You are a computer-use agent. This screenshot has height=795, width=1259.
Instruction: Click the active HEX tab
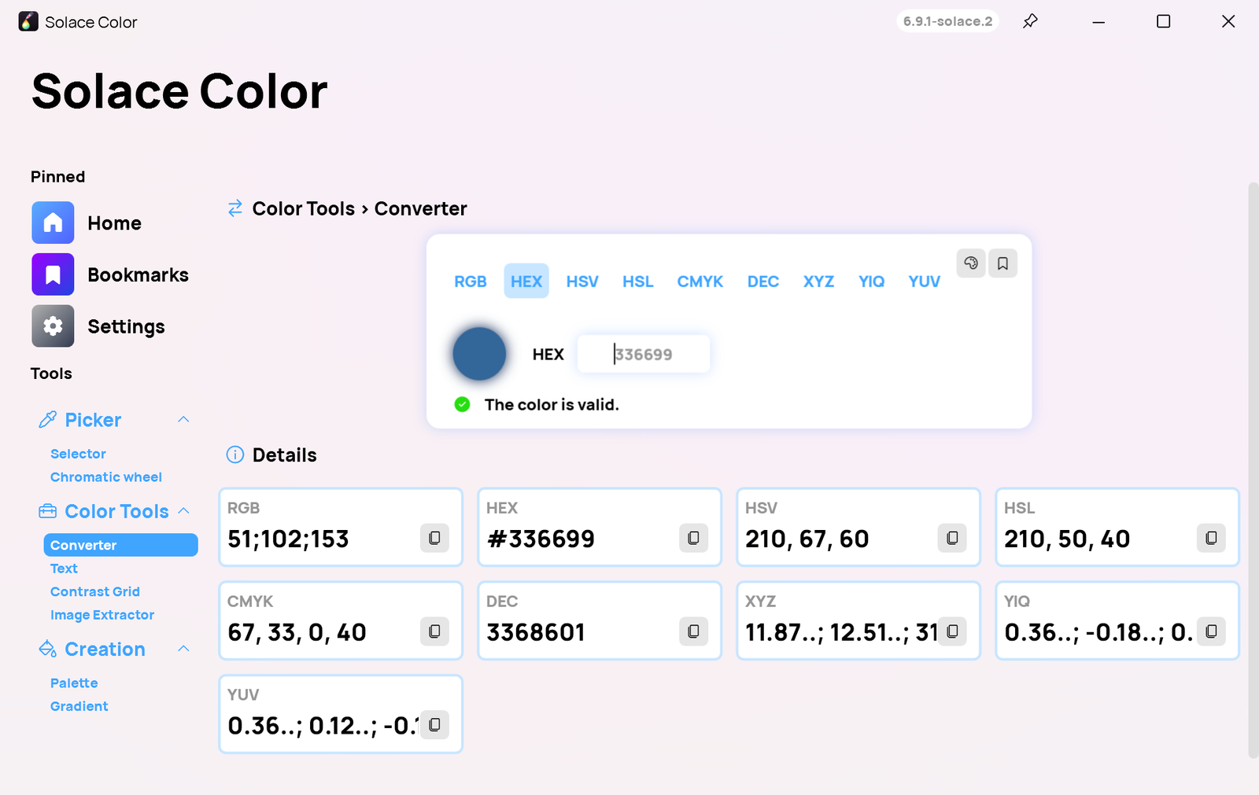526,282
